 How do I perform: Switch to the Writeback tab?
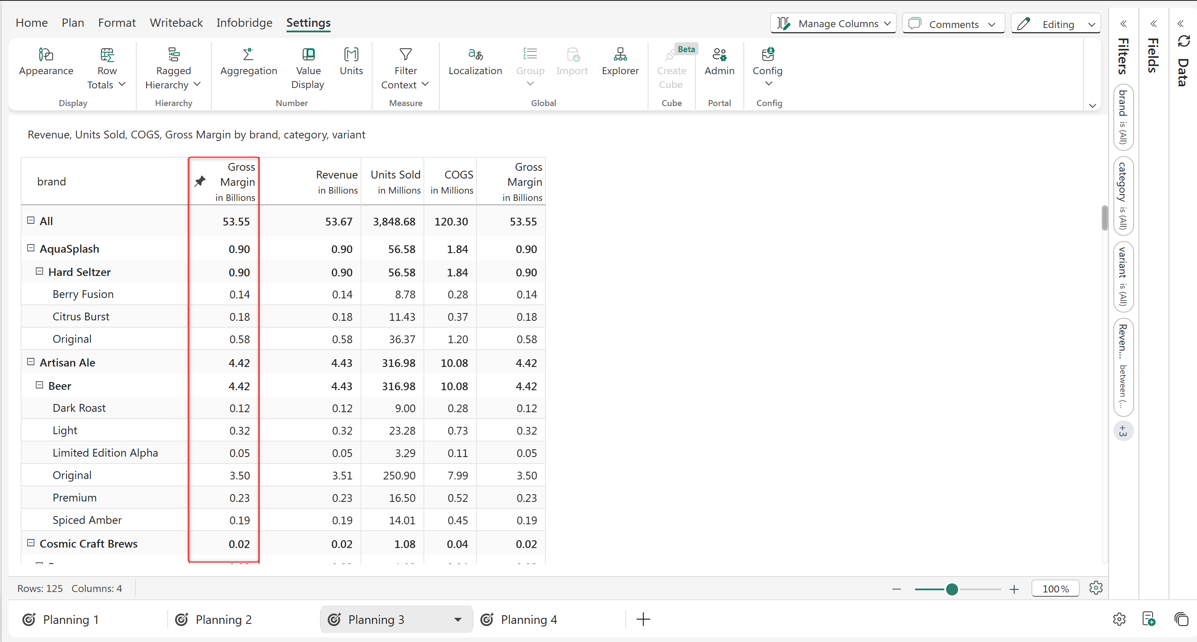[176, 23]
